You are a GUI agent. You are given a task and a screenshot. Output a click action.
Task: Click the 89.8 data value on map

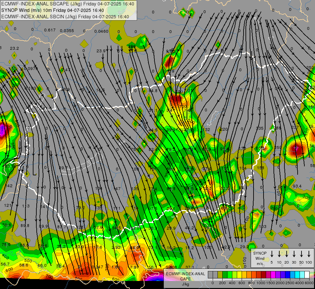click(25, 226)
